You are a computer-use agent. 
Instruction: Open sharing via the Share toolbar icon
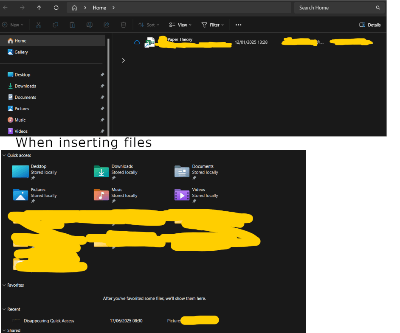pyautogui.click(x=106, y=25)
